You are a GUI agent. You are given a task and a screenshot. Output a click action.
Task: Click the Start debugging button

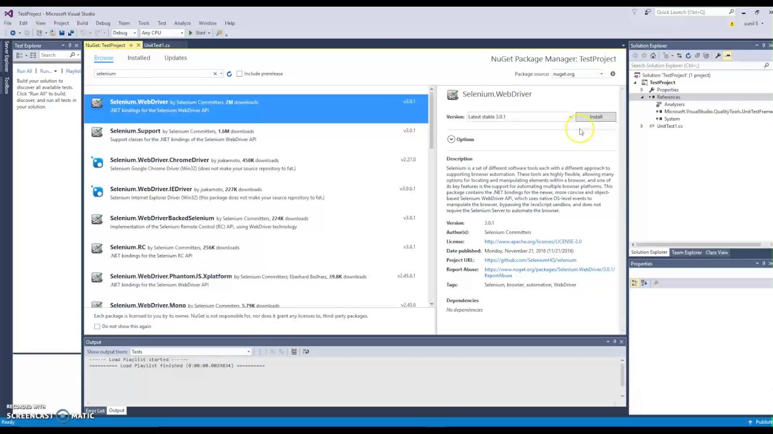[x=197, y=33]
